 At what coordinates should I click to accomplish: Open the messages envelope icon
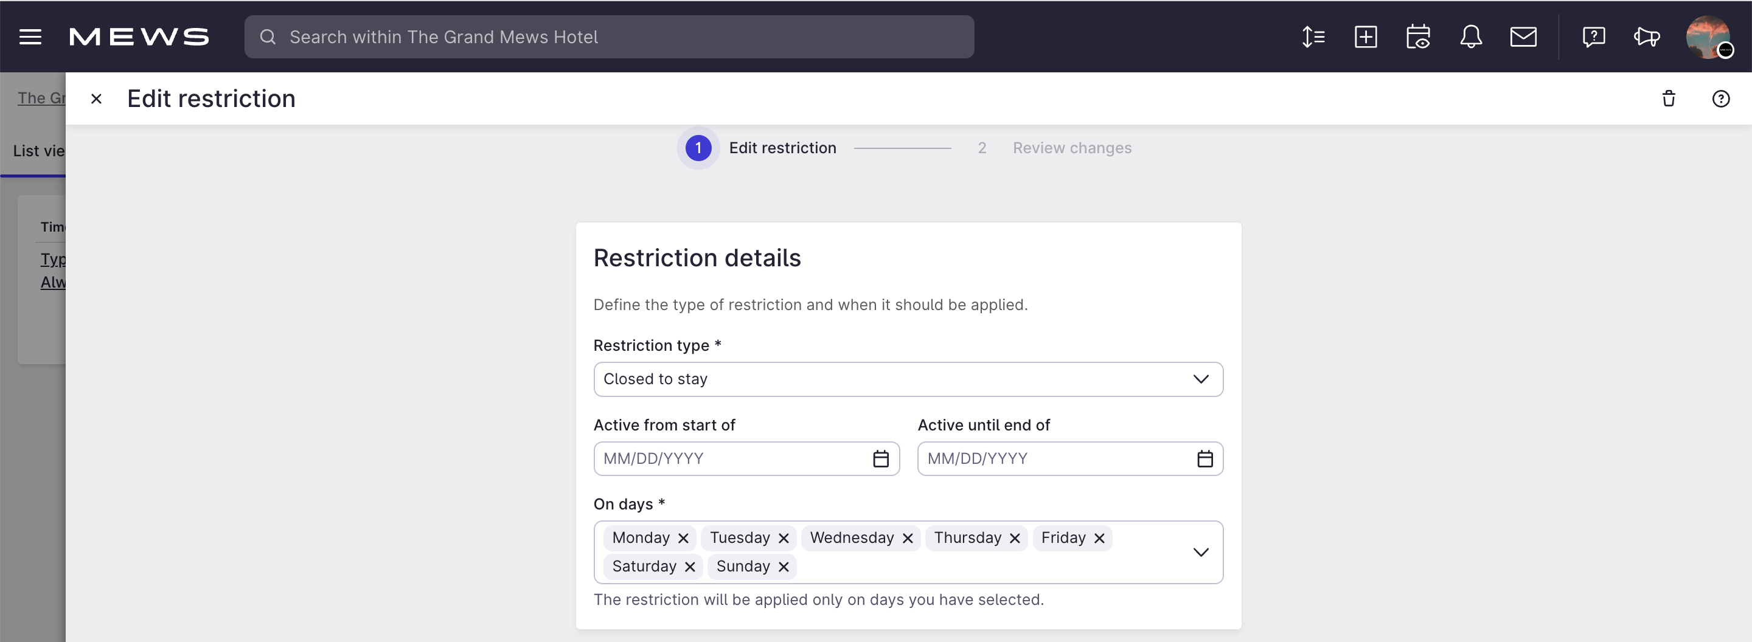pyautogui.click(x=1524, y=36)
